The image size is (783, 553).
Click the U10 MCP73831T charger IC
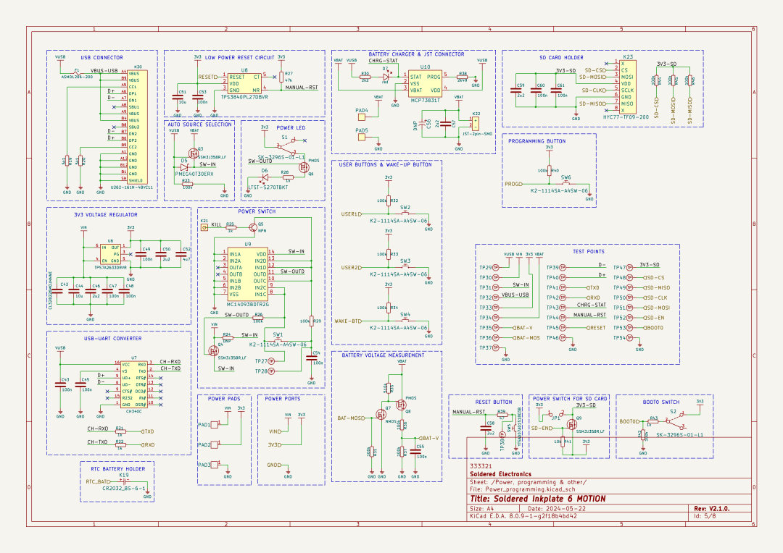[x=425, y=83]
